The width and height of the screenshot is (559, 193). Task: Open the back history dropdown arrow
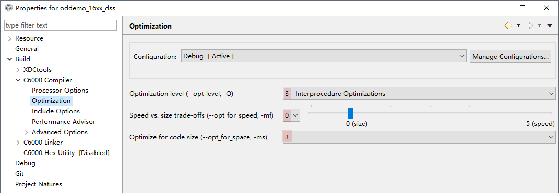coord(518,25)
